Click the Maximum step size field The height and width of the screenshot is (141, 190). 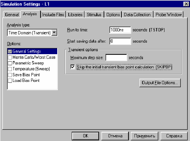click(116, 57)
